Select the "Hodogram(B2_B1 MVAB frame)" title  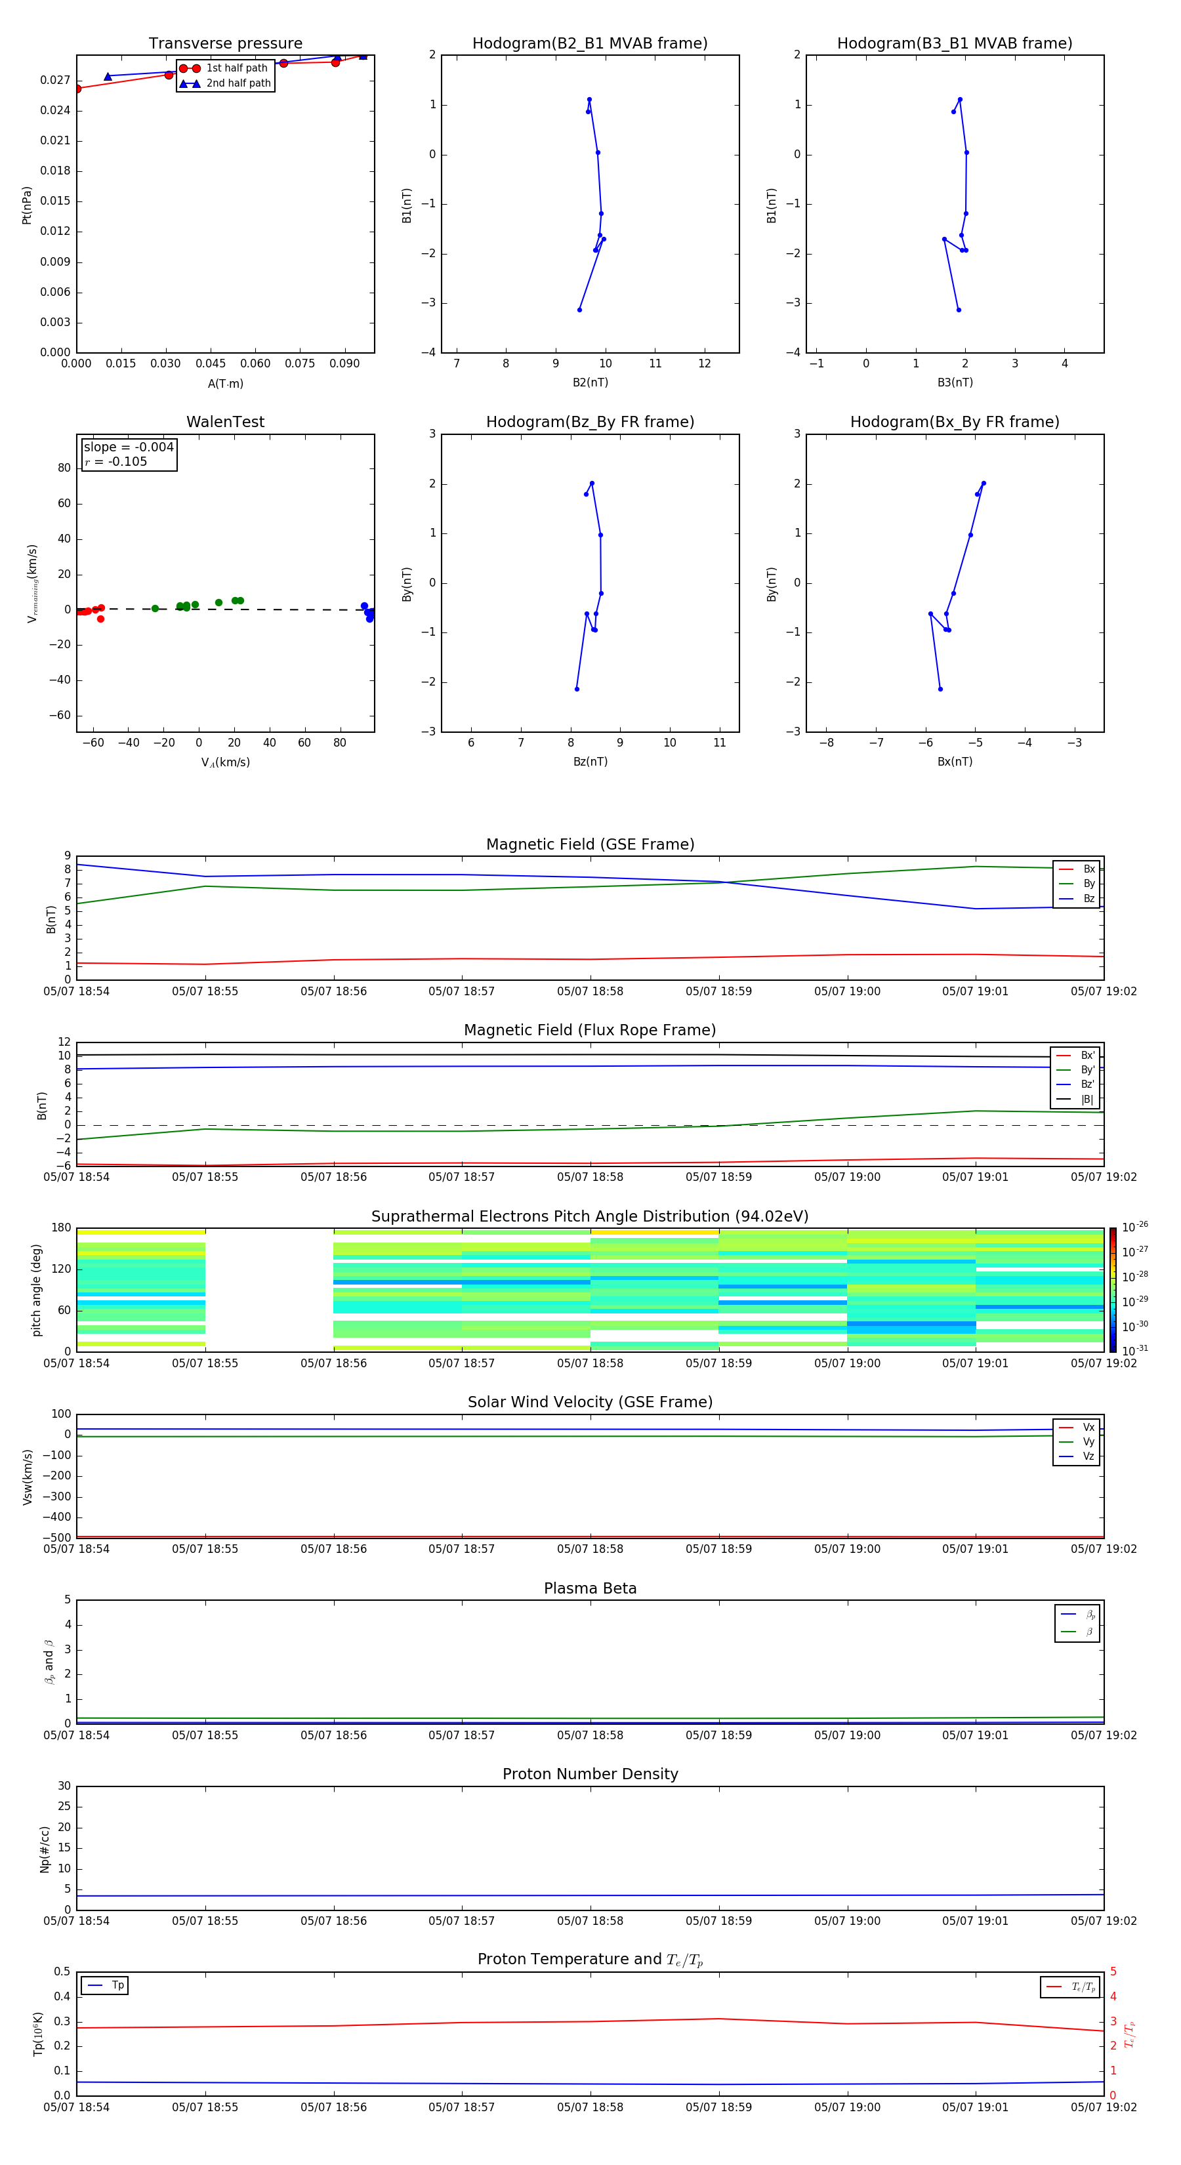click(x=590, y=43)
